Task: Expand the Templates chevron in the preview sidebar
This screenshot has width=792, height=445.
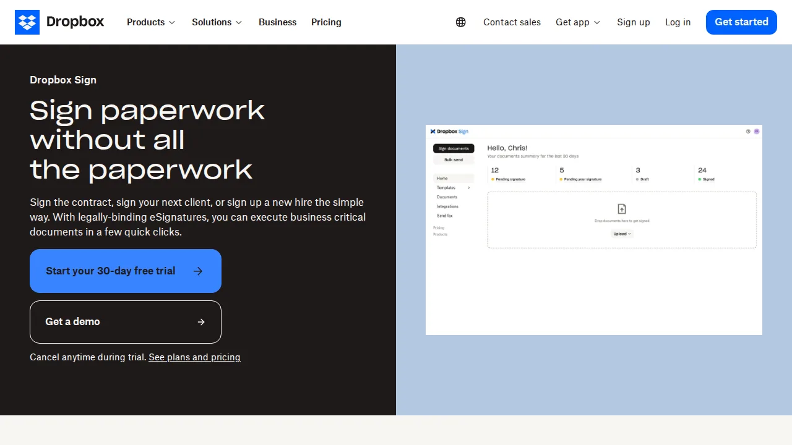Action: 468,188
